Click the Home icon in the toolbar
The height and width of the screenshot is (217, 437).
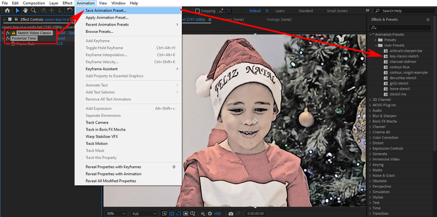click(7, 10)
